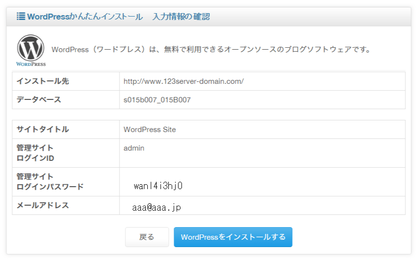Image resolution: width=419 pixels, height=270 pixels.
Task: Click the メールアドレス row label
Action: 43,206
